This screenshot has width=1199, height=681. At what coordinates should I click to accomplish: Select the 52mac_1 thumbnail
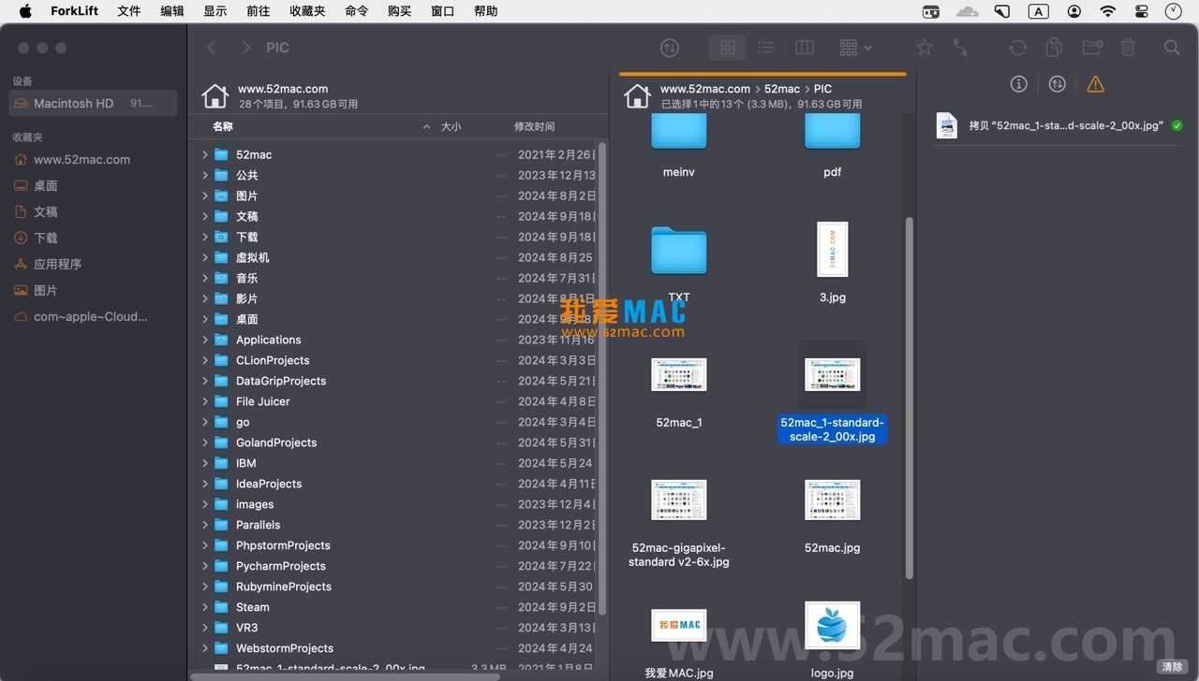pos(679,374)
